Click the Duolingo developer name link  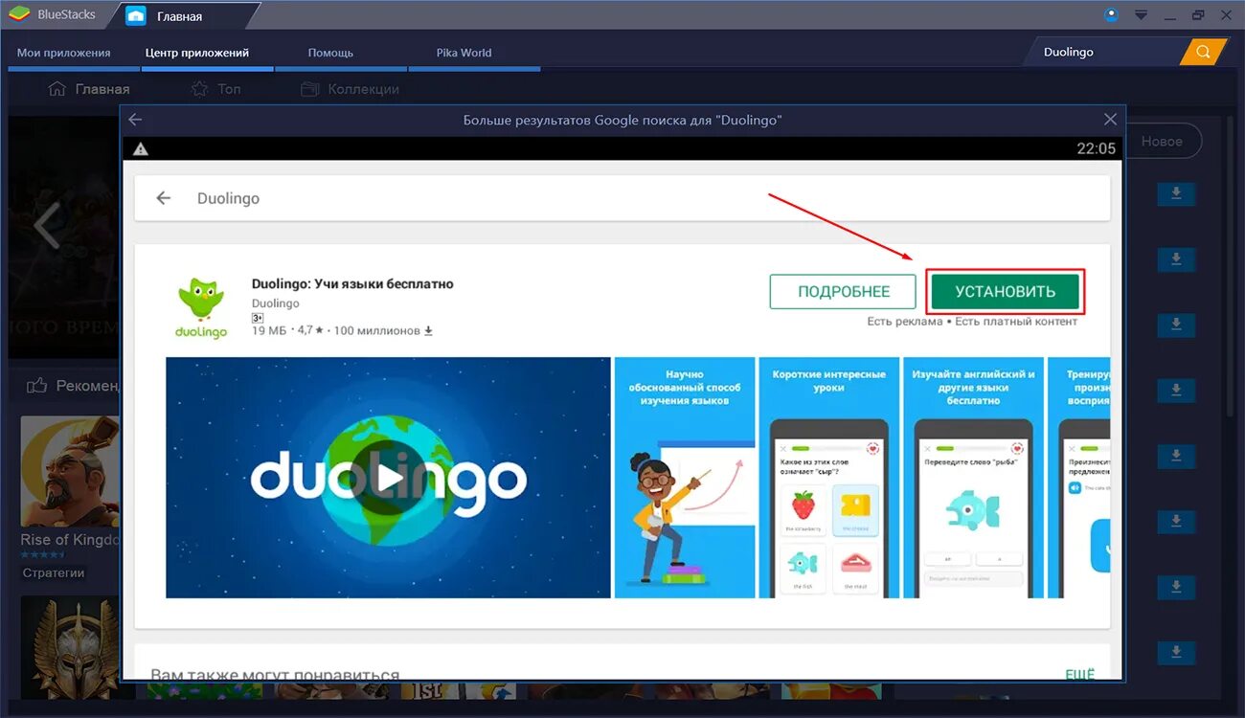[275, 303]
